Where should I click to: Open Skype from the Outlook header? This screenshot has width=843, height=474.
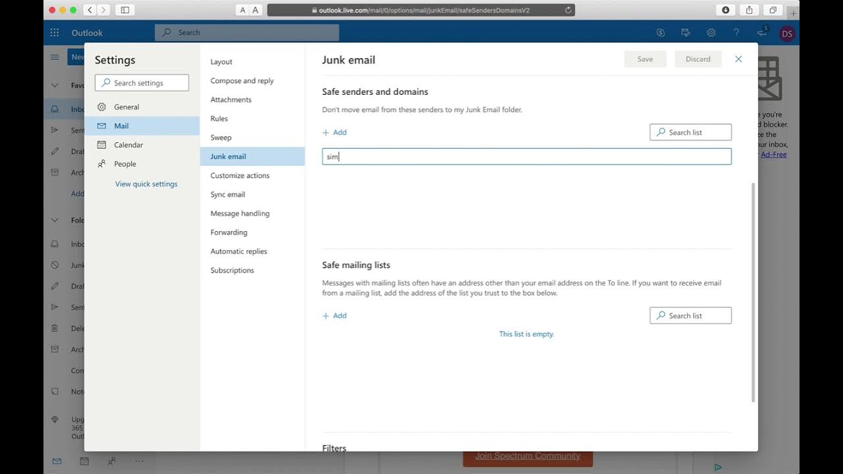coord(661,32)
